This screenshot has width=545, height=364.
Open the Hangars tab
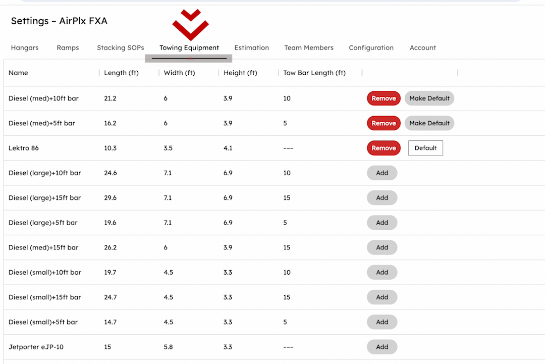click(25, 48)
